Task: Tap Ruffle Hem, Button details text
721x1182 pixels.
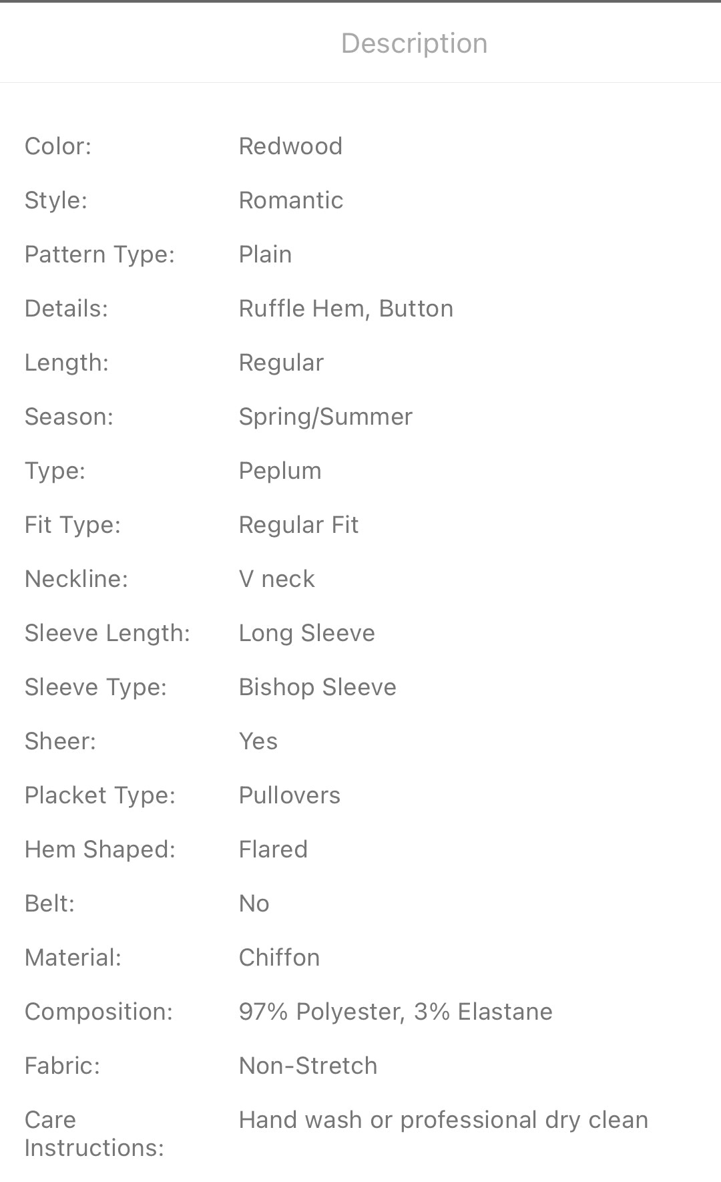Action: coord(346,309)
